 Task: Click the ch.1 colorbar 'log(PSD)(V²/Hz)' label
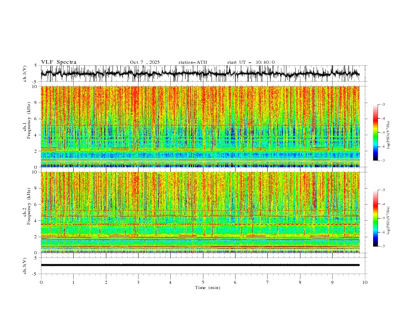389,135
